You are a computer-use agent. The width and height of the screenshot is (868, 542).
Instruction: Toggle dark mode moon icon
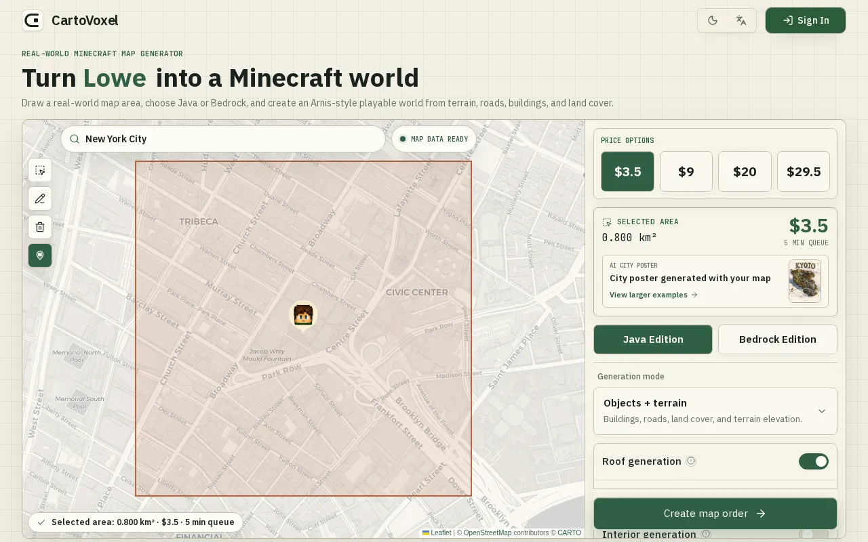[x=713, y=20]
